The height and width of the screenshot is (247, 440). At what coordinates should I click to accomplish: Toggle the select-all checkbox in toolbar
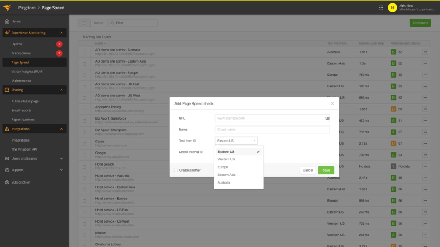[x=84, y=23]
